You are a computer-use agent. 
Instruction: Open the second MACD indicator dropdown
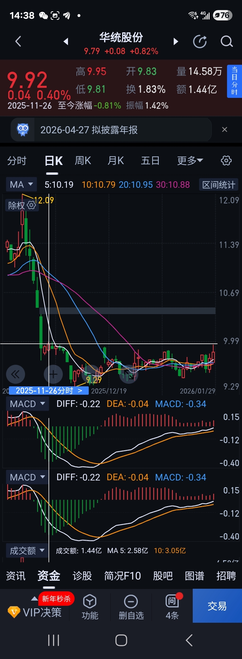tap(27, 477)
